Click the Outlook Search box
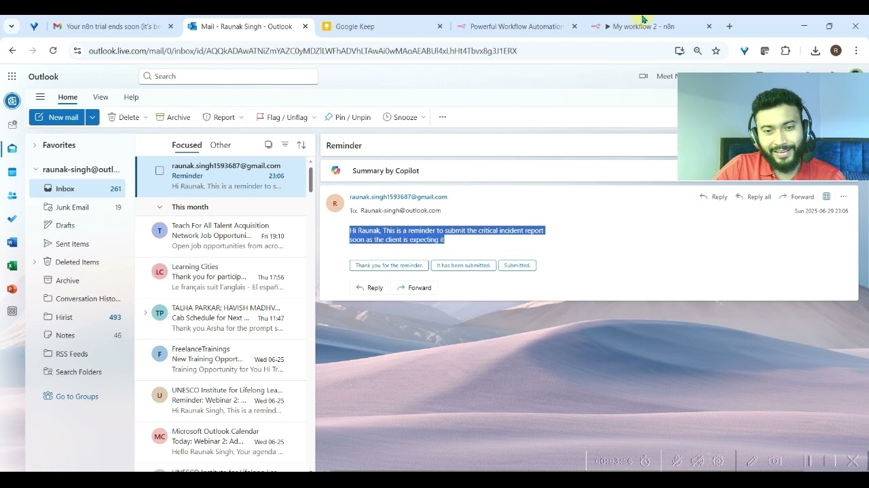The image size is (869, 488). click(228, 76)
